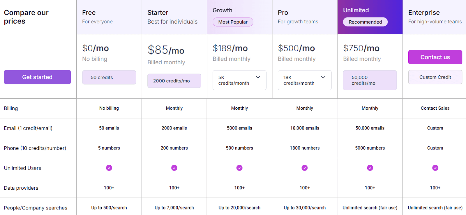Click the For high-volume teams subtitle
The image size is (466, 215).
click(435, 22)
